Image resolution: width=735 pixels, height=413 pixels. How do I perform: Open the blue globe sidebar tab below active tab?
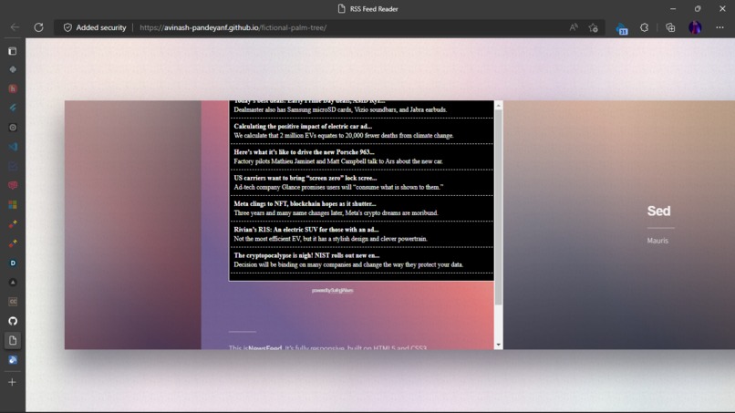[13, 360]
